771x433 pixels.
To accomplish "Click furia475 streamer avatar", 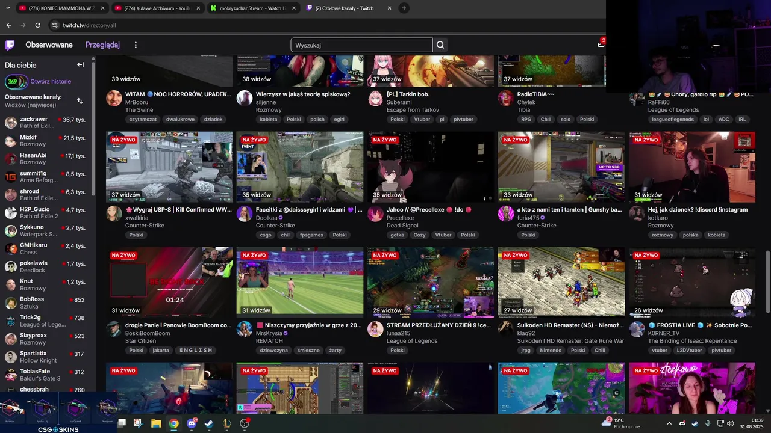I will tap(506, 213).
